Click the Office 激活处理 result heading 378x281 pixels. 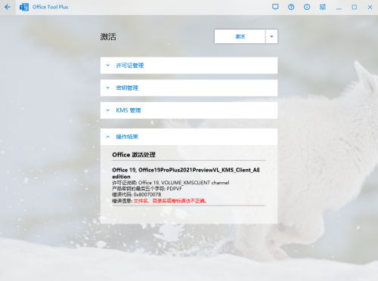[134, 155]
